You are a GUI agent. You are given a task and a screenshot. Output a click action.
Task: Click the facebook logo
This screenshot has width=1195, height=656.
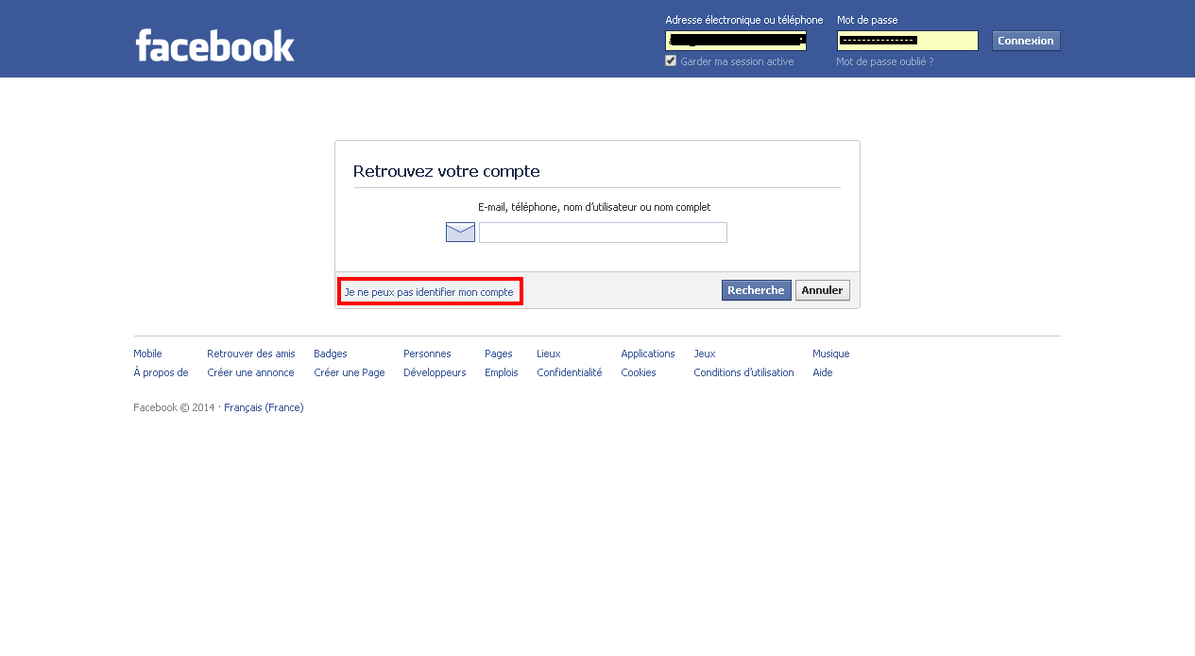tap(214, 45)
